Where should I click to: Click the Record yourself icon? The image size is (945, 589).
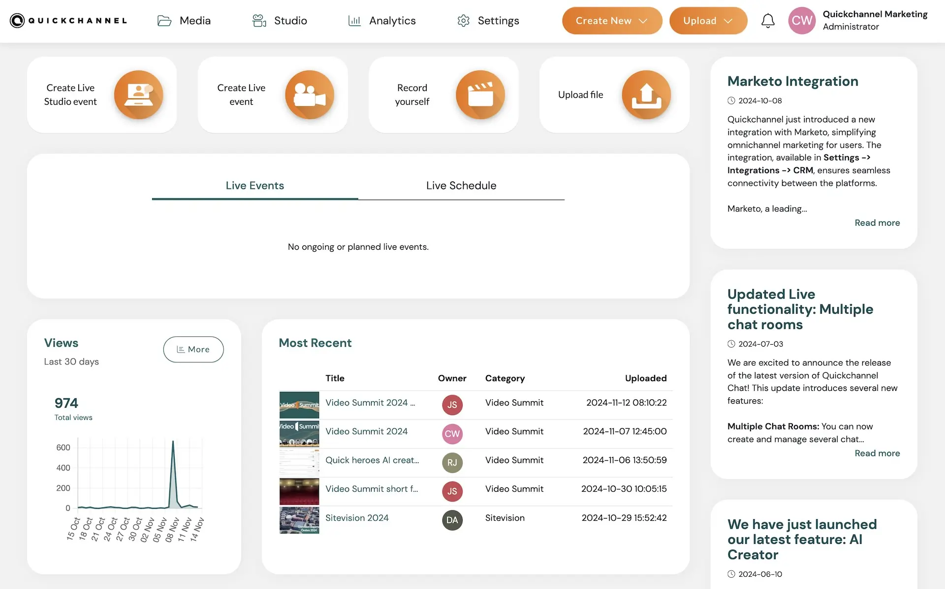tap(480, 94)
